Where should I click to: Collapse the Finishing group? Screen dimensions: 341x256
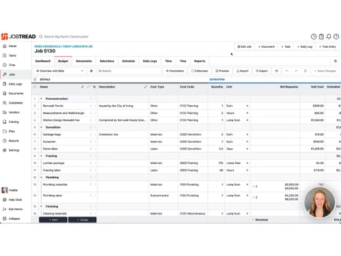(42, 206)
